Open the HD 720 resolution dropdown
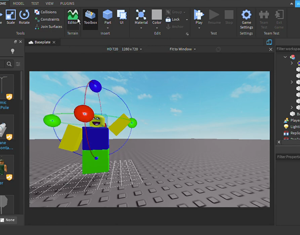Screen dimensions: 300x235 pos(124,49)
